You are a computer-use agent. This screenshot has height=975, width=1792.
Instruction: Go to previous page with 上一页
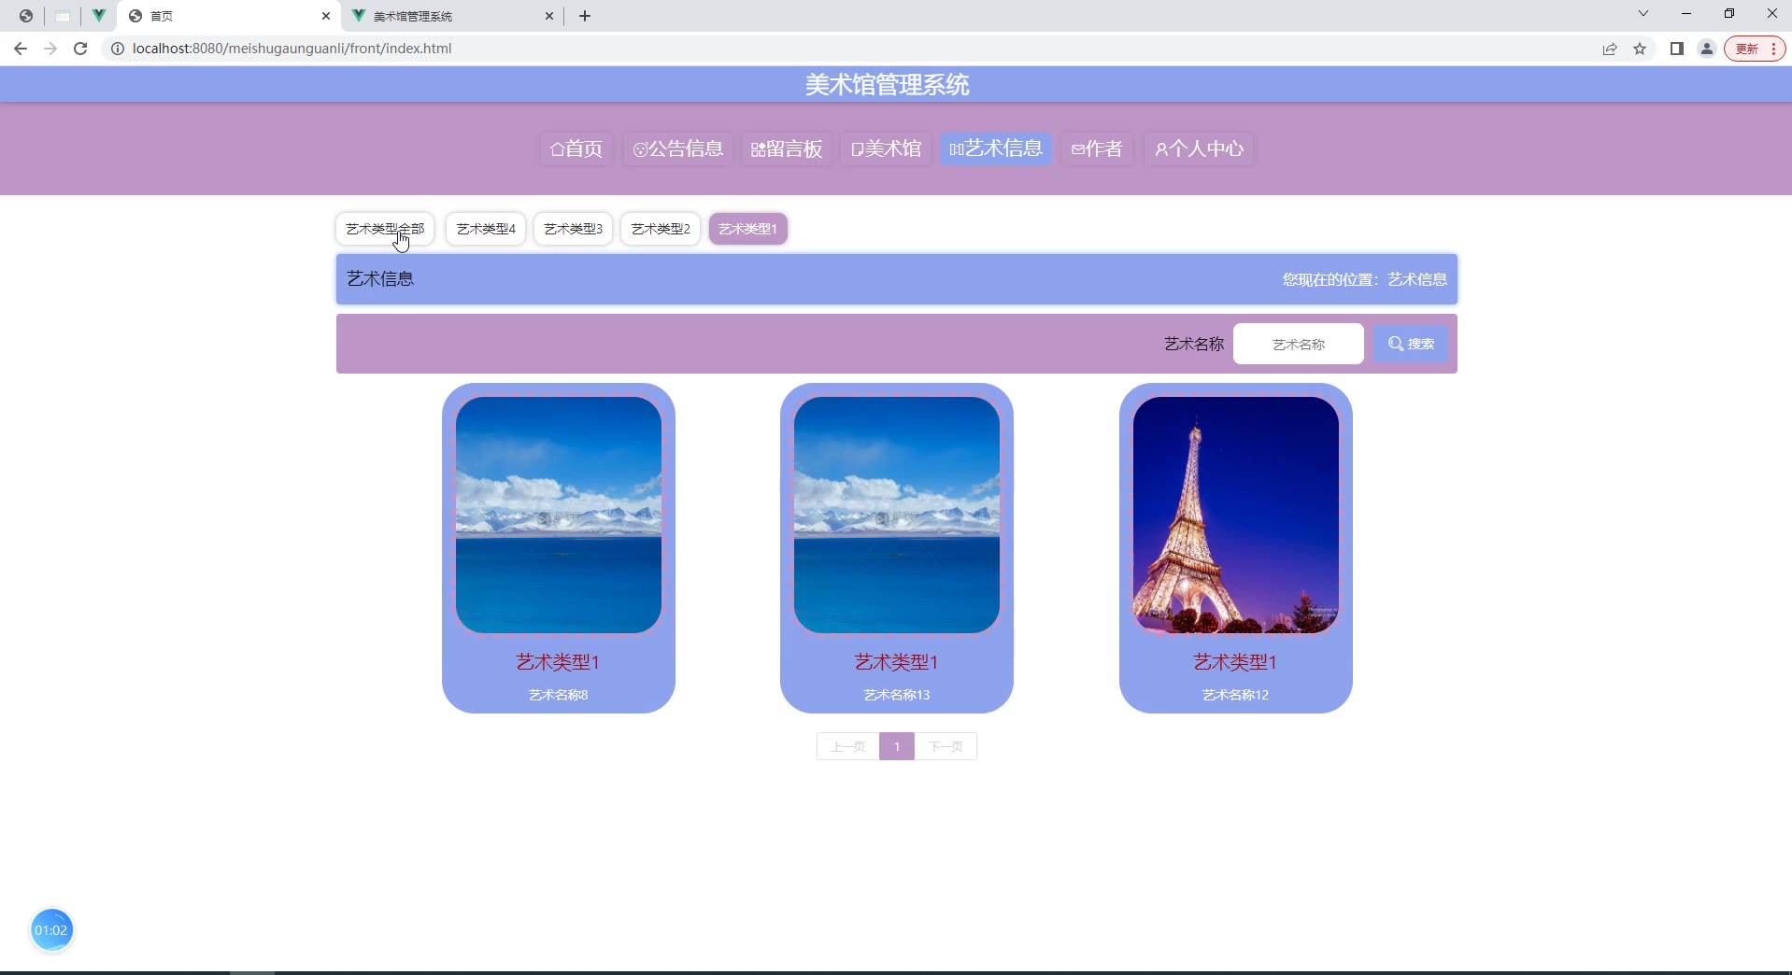848,746
